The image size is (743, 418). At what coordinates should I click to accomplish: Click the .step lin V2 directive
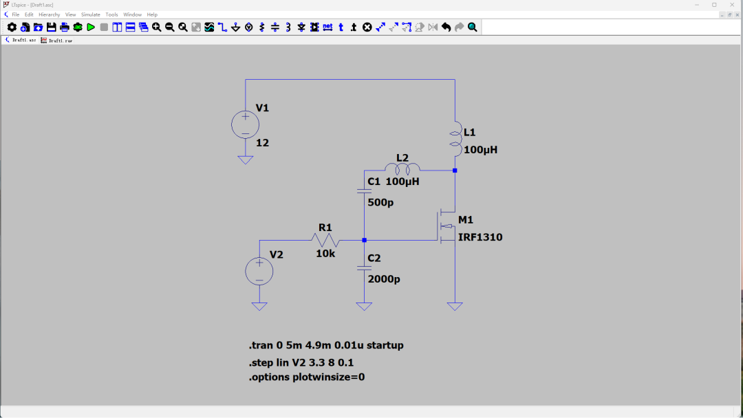[x=301, y=362]
